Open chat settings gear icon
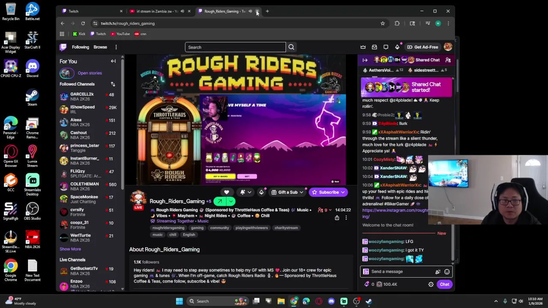 point(431,284)
